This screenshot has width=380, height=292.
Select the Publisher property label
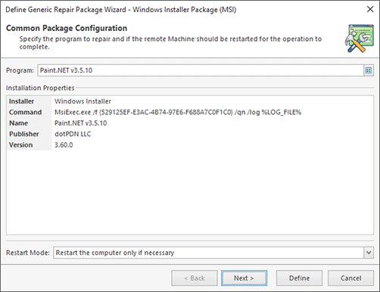[24, 134]
